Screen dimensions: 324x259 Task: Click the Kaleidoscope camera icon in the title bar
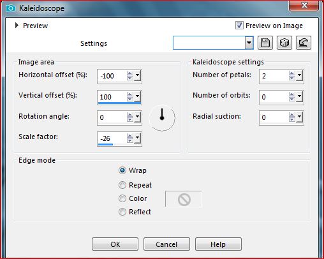11,8
